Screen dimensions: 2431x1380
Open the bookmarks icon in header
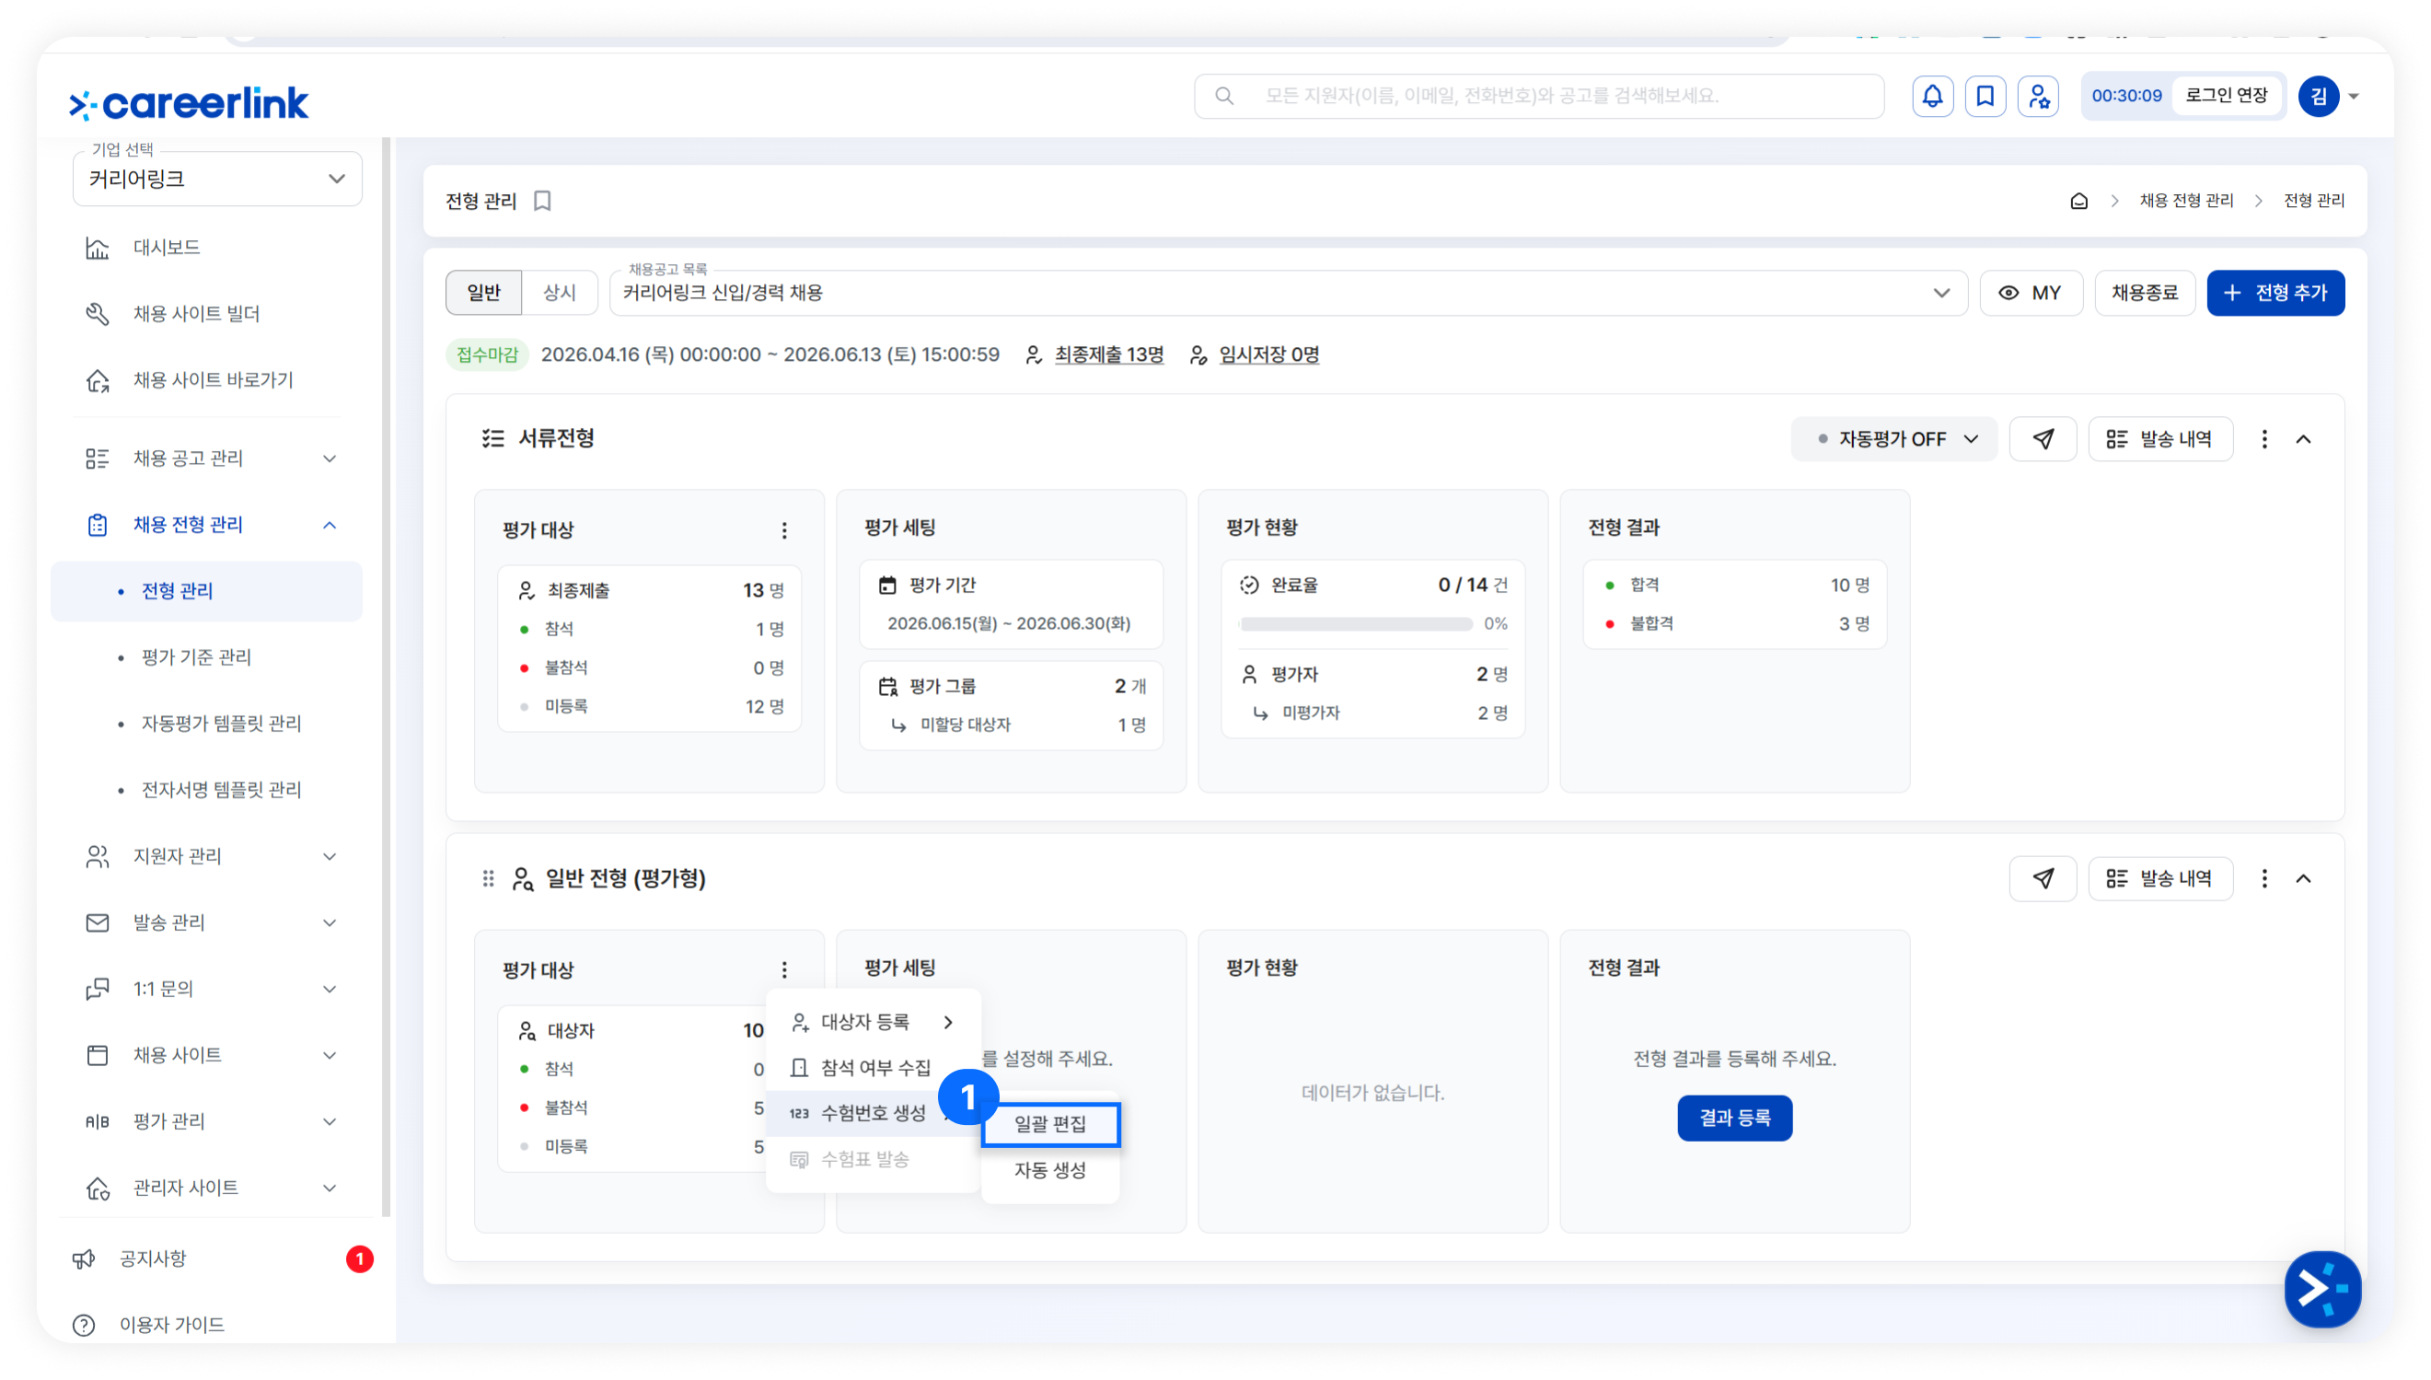[1985, 96]
